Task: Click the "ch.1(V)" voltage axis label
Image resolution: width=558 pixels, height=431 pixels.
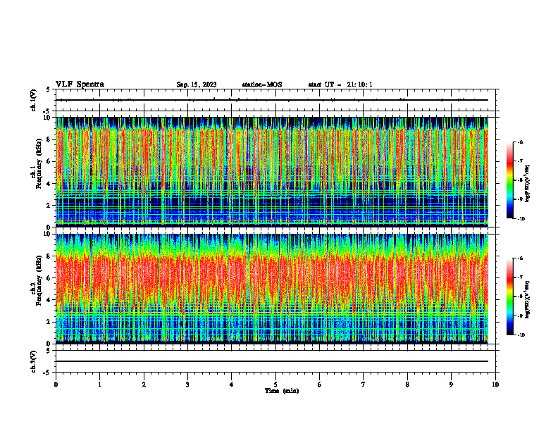Action: [x=34, y=100]
